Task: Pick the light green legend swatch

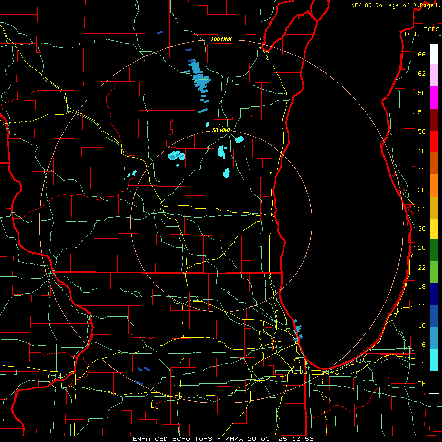Action: tap(434, 272)
